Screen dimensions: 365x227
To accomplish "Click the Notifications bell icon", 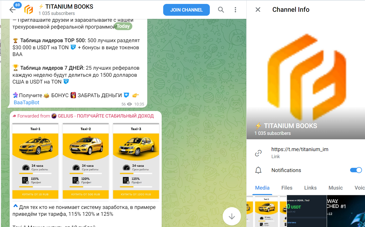I will coord(258,170).
